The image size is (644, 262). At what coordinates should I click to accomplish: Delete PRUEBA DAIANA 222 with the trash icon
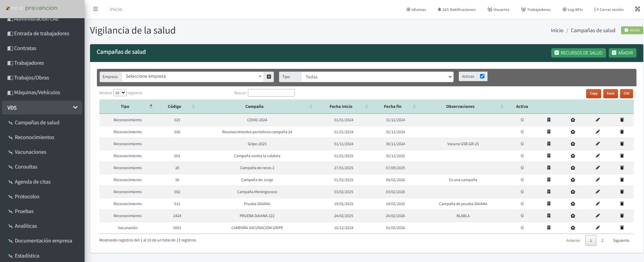(622, 216)
